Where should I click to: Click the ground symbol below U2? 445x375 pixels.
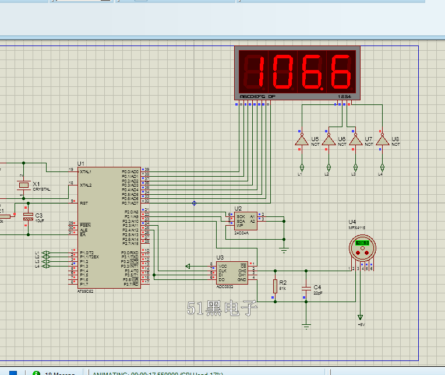coord(284,250)
